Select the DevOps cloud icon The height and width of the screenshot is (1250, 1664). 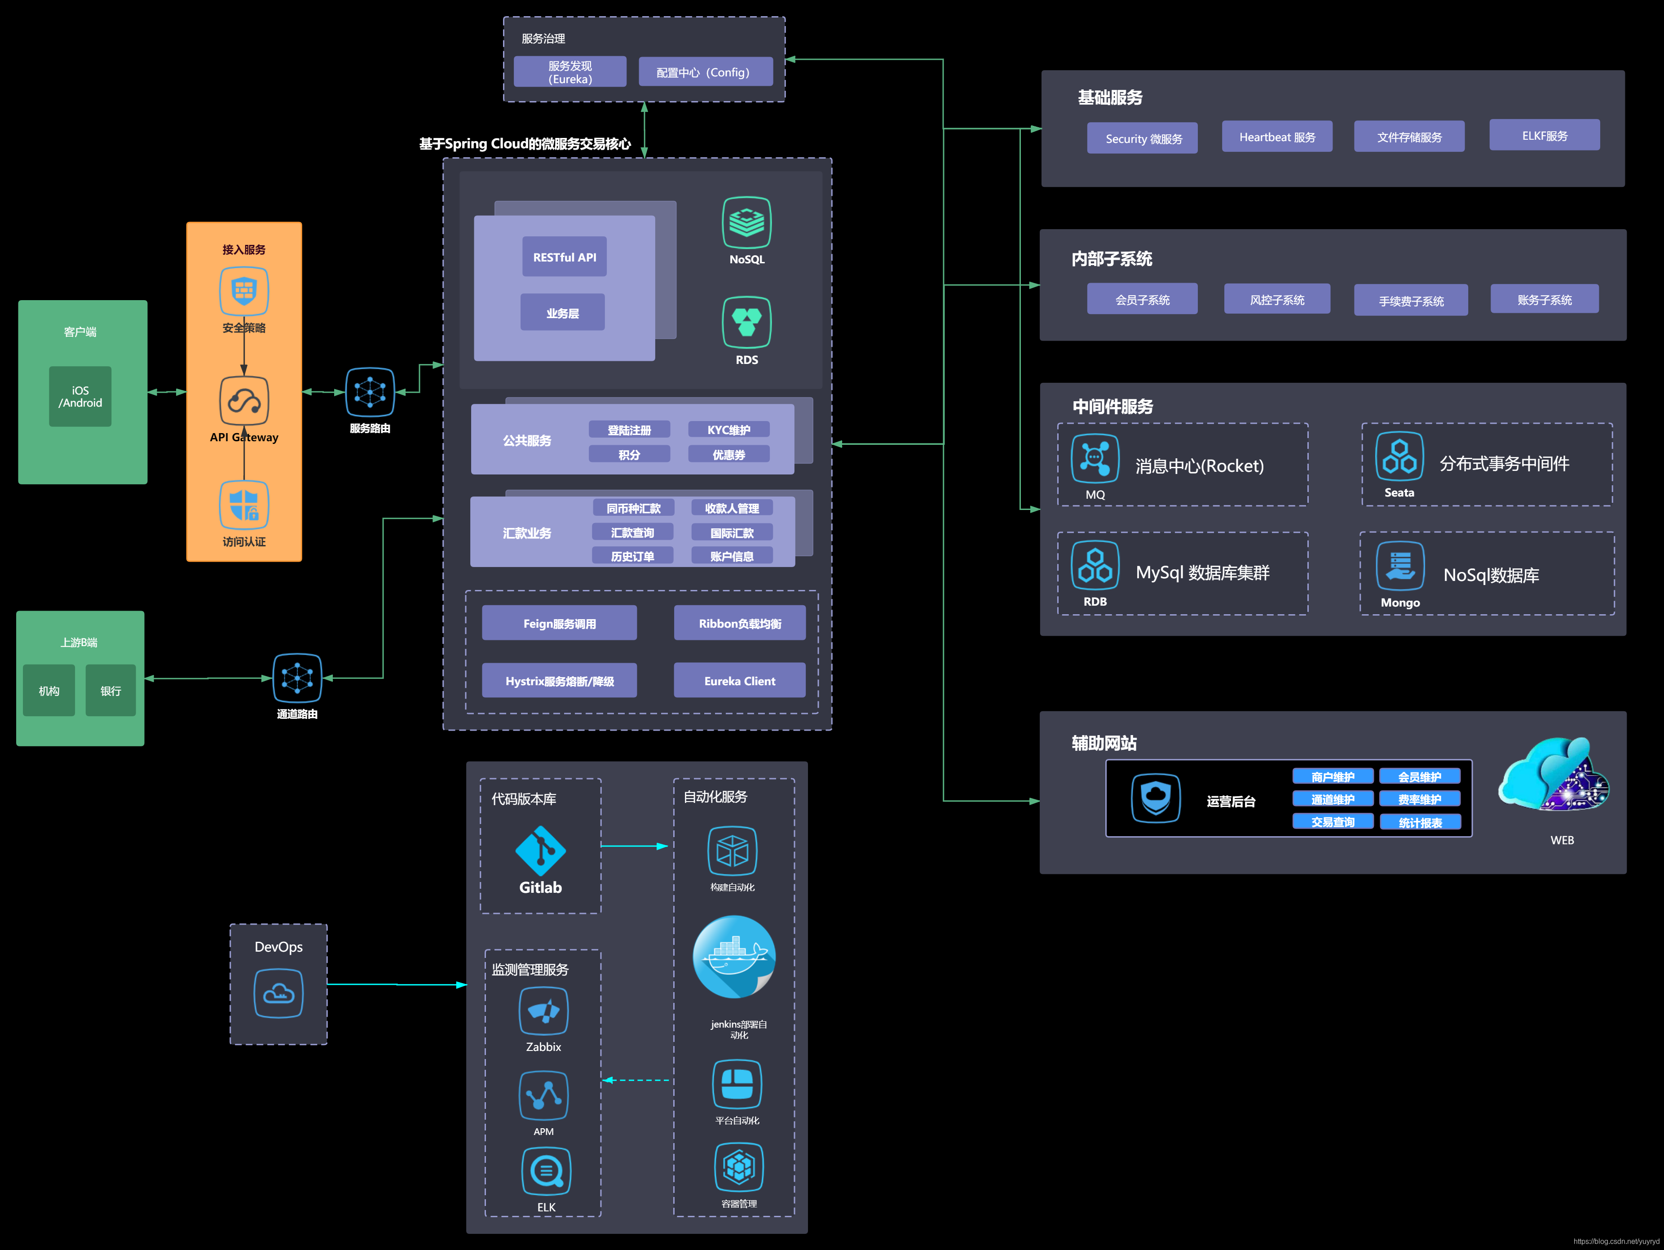[278, 993]
